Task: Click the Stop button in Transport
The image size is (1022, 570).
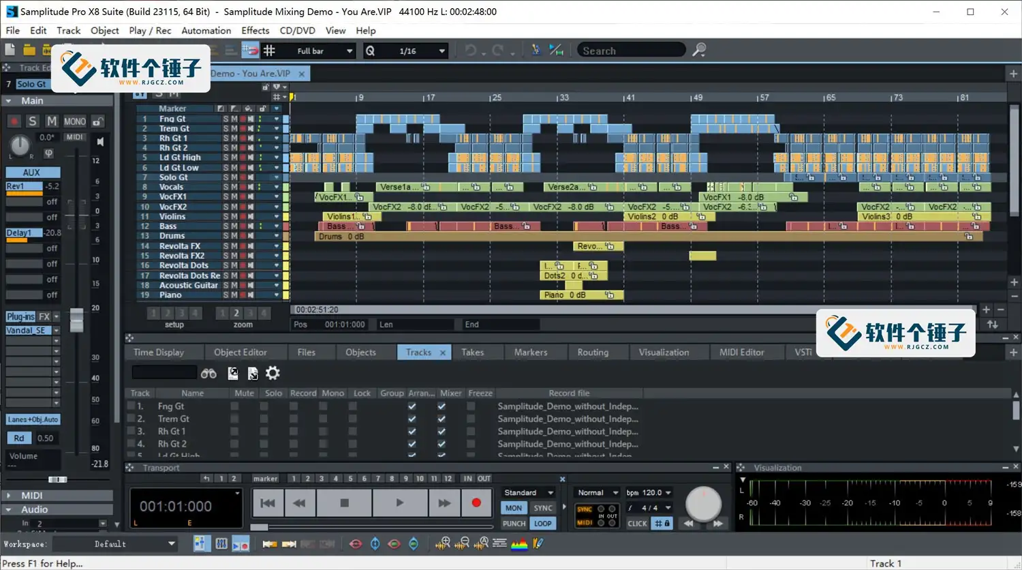Action: (345, 503)
